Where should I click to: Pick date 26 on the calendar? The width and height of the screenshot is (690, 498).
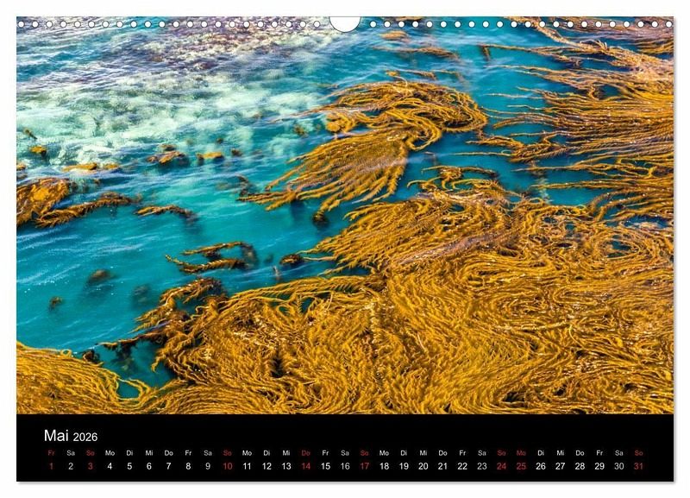point(541,466)
